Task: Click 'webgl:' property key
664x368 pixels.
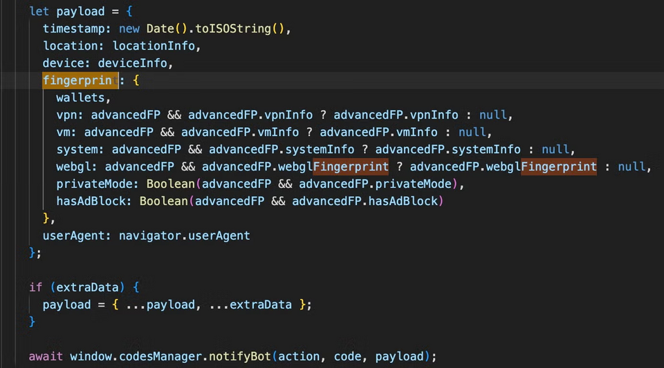Action: pyautogui.click(x=77, y=167)
